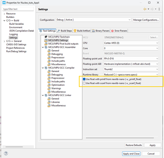Viewport: 164px width, 158px height.
Task: Select MCU/MPU Toolchain chip icon entry
Action: point(57,37)
